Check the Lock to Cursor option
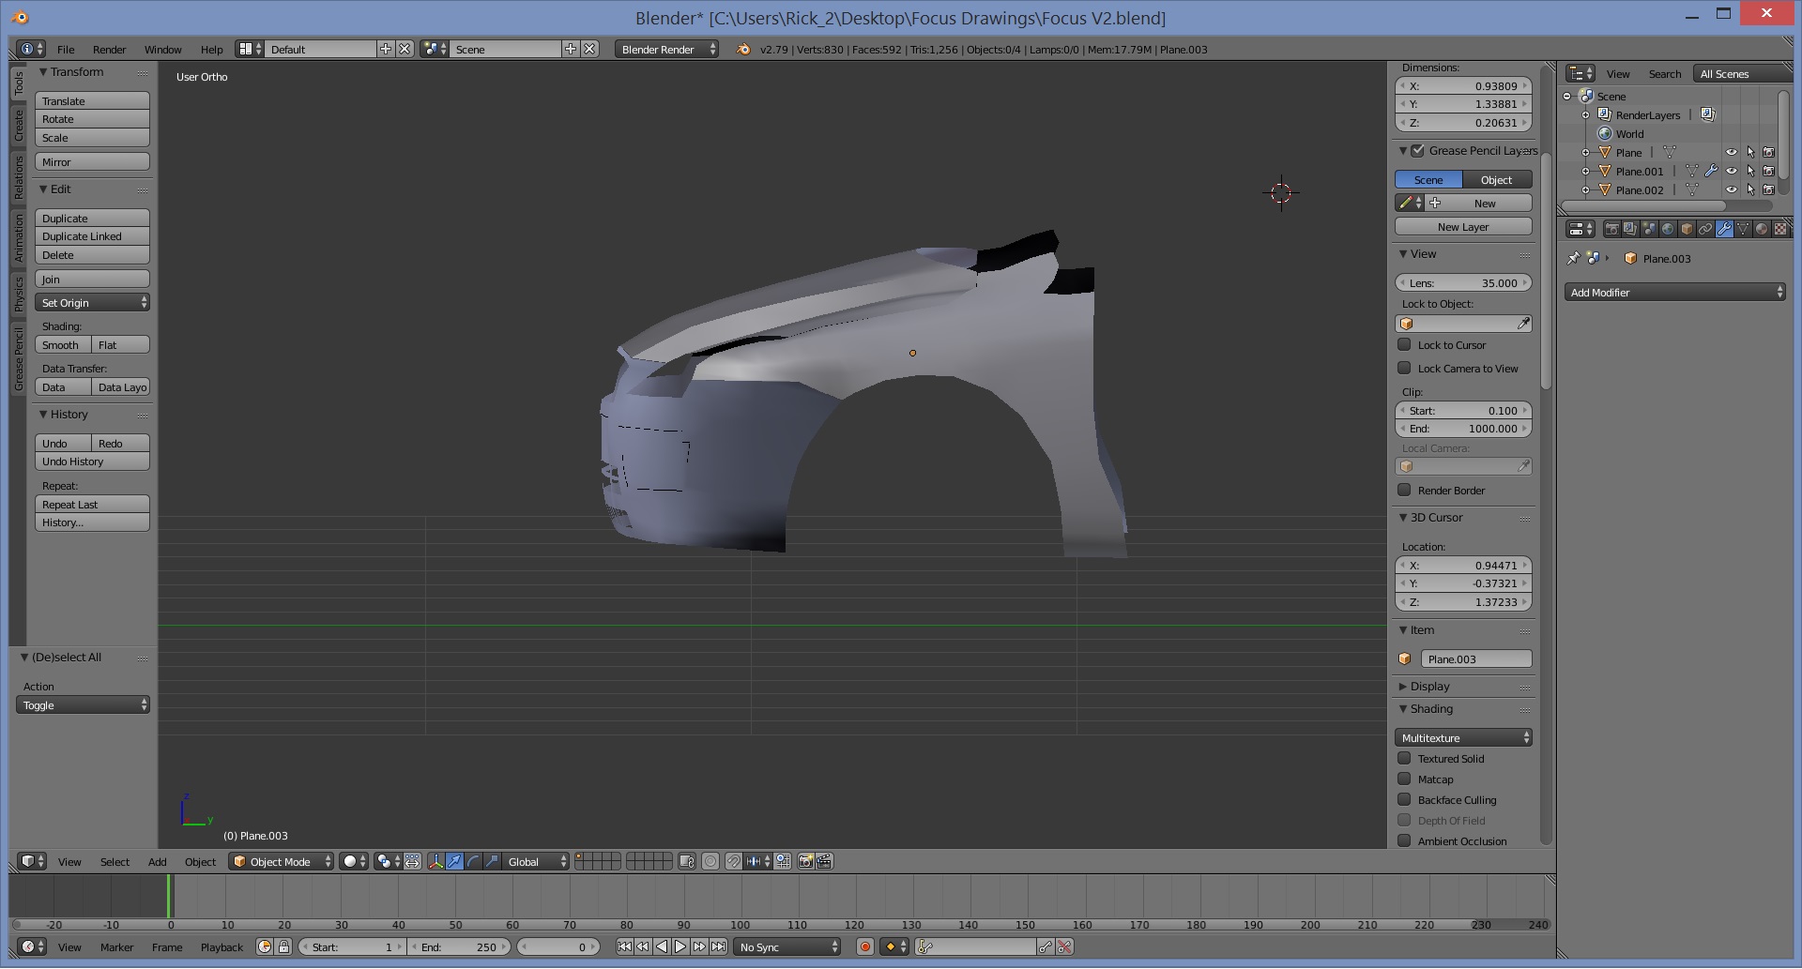Viewport: 1802px width, 969px height. [1404, 345]
